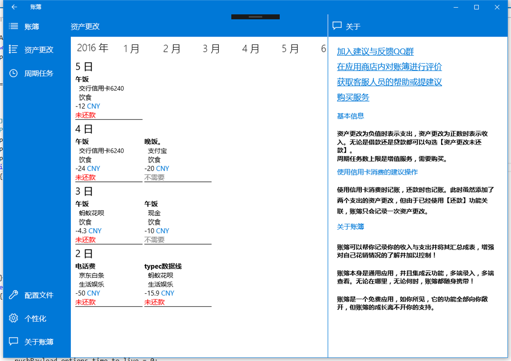The height and width of the screenshot is (361, 511).
Task: Click the 2日 date header
Action: pyautogui.click(x=84, y=254)
